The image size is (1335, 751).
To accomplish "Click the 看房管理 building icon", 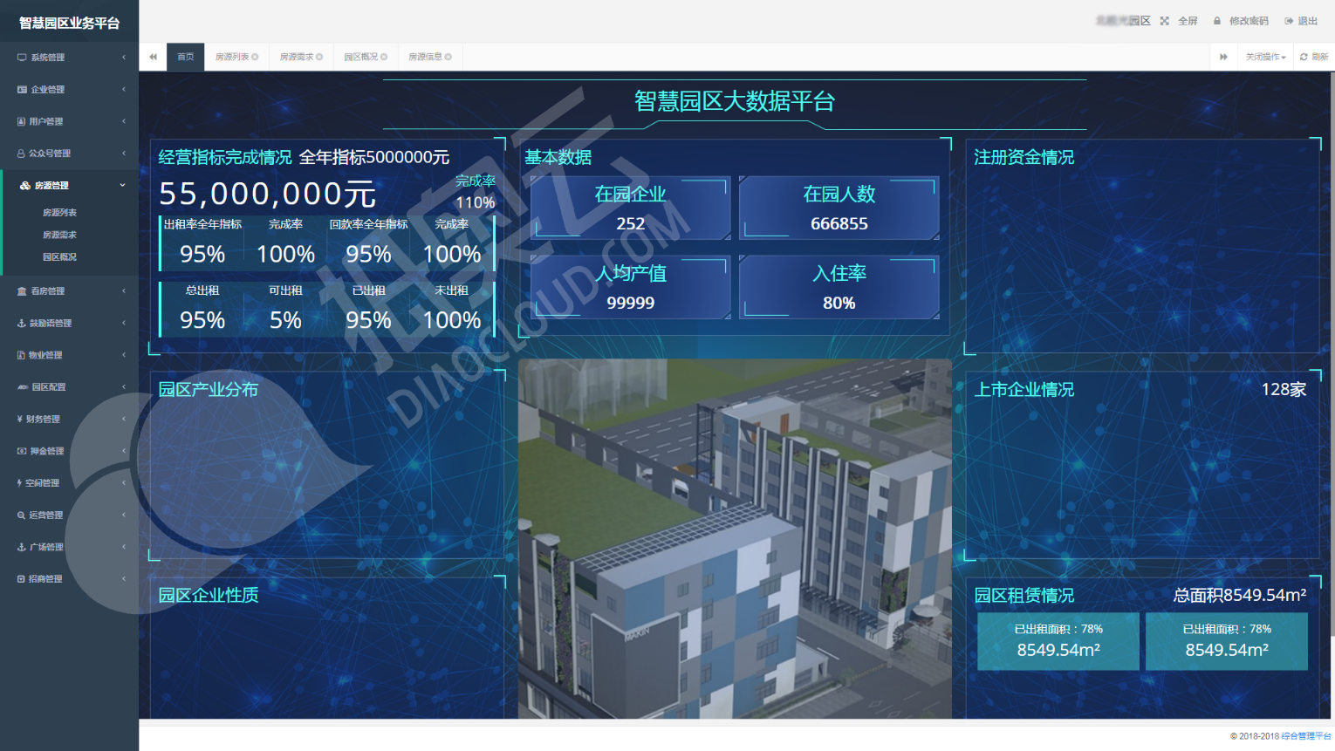I will coord(22,291).
